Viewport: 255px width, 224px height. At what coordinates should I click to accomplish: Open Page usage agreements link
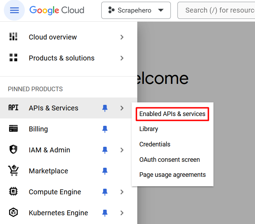pyautogui.click(x=173, y=175)
